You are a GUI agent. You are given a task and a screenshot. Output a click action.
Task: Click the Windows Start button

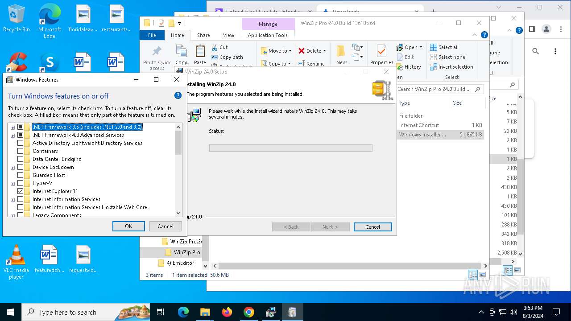coord(11,312)
